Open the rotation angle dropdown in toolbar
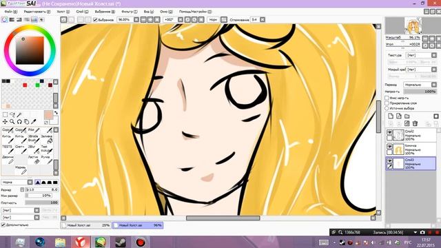The height and width of the screenshot is (248, 441). click(181, 20)
